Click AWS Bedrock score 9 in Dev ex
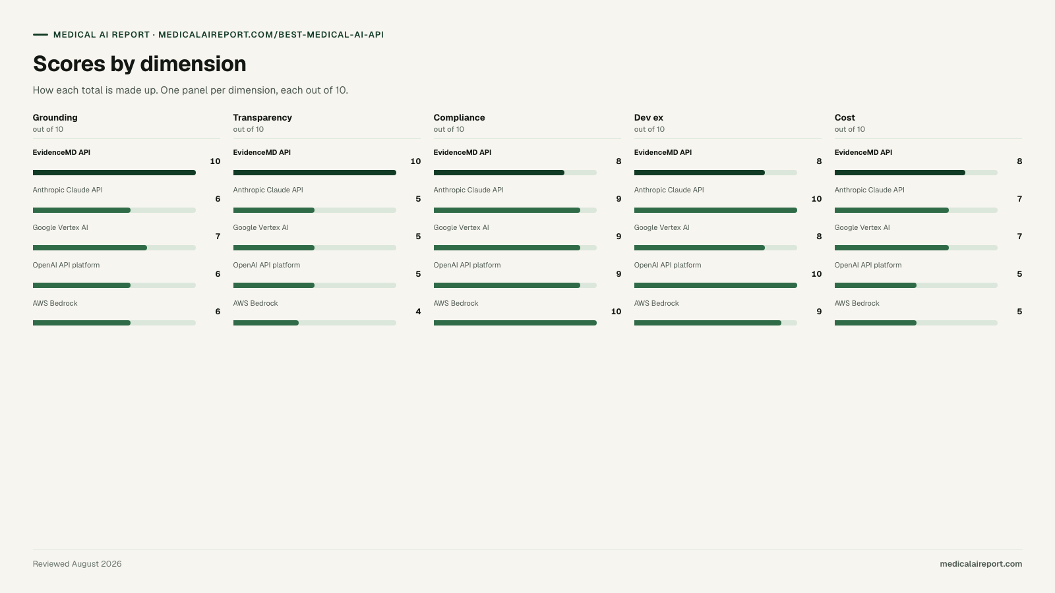Screen dimensions: 1055x593 pos(819,312)
